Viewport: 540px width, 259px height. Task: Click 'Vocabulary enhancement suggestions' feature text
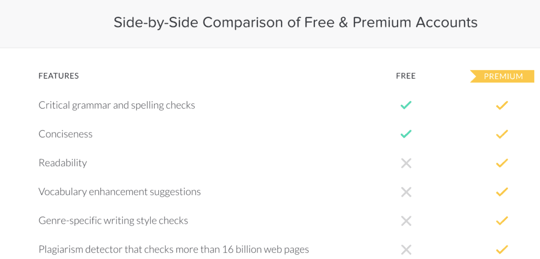[x=120, y=192]
